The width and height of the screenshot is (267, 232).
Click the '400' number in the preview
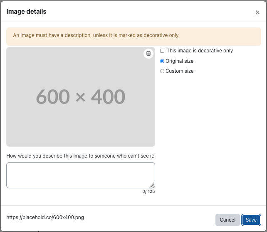tap(108, 97)
